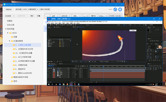Collapse the AE基础教程 folder in tree
The image size is (166, 102).
tap(9, 41)
